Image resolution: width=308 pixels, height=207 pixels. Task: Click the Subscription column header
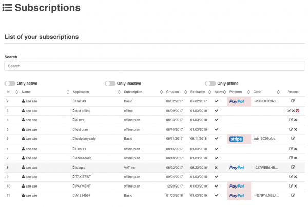pyautogui.click(x=133, y=92)
